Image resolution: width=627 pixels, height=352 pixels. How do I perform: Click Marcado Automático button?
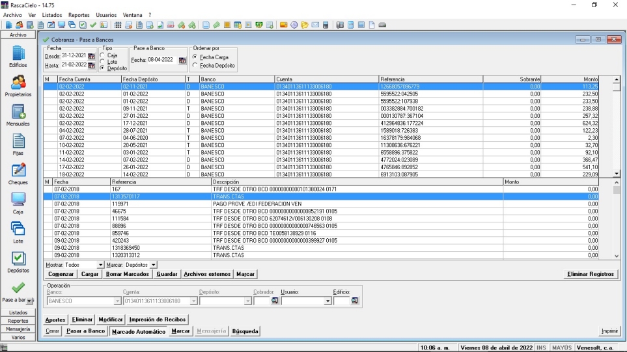[x=138, y=331]
